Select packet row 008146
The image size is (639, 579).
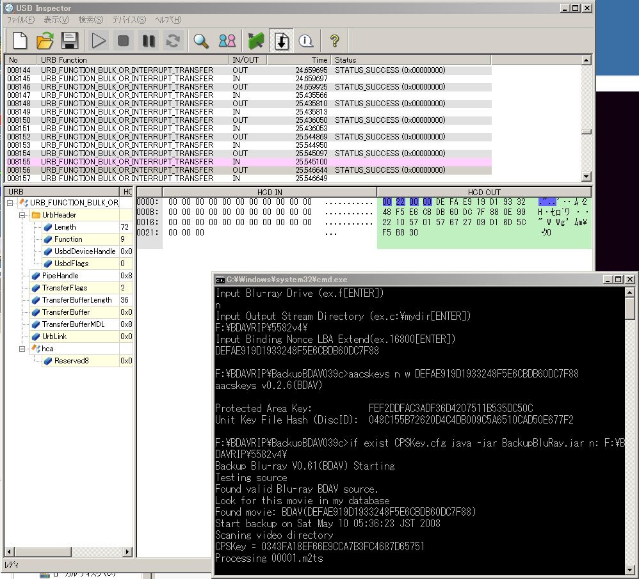tap(248, 87)
